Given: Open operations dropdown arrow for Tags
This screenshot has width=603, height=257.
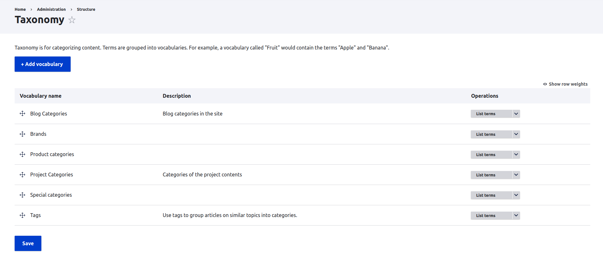Looking at the screenshot, I should 516,215.
